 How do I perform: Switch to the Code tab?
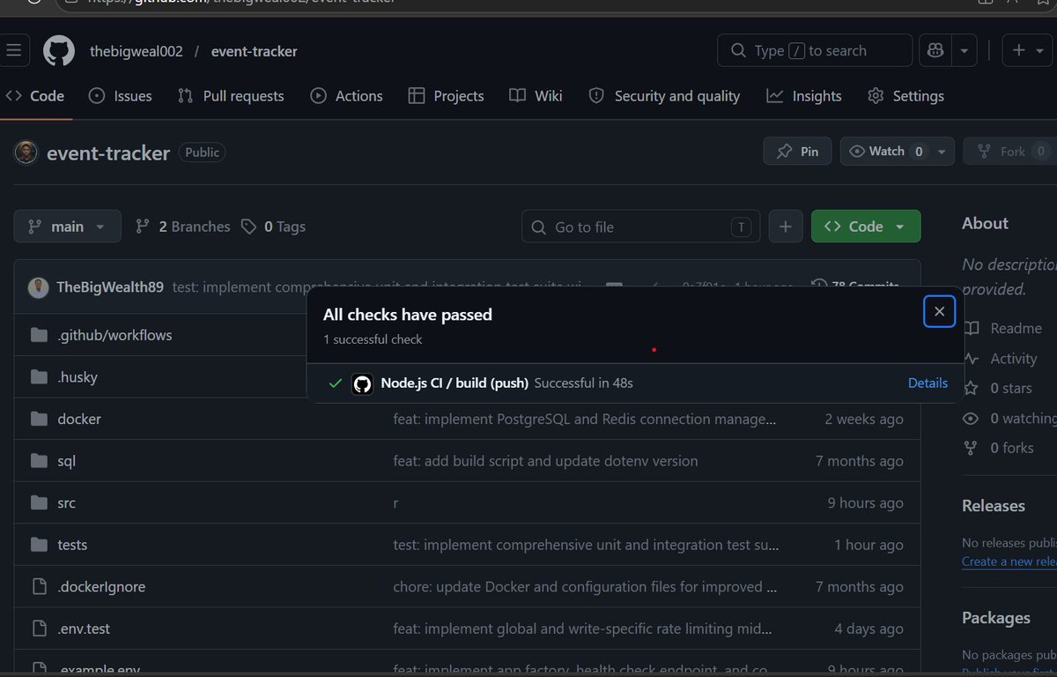click(35, 96)
